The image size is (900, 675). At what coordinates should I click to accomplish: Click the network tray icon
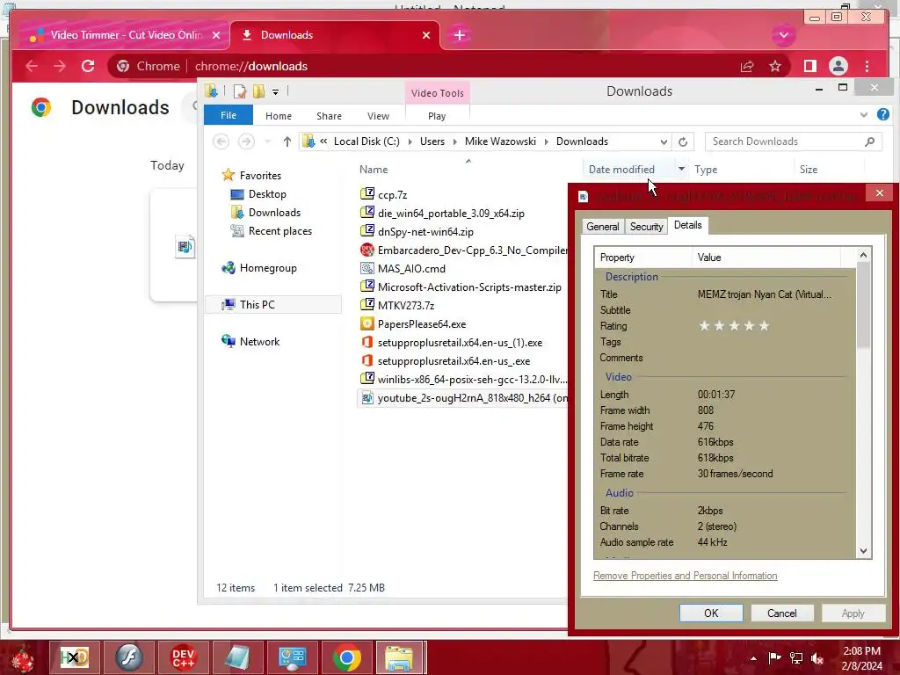[796, 657]
